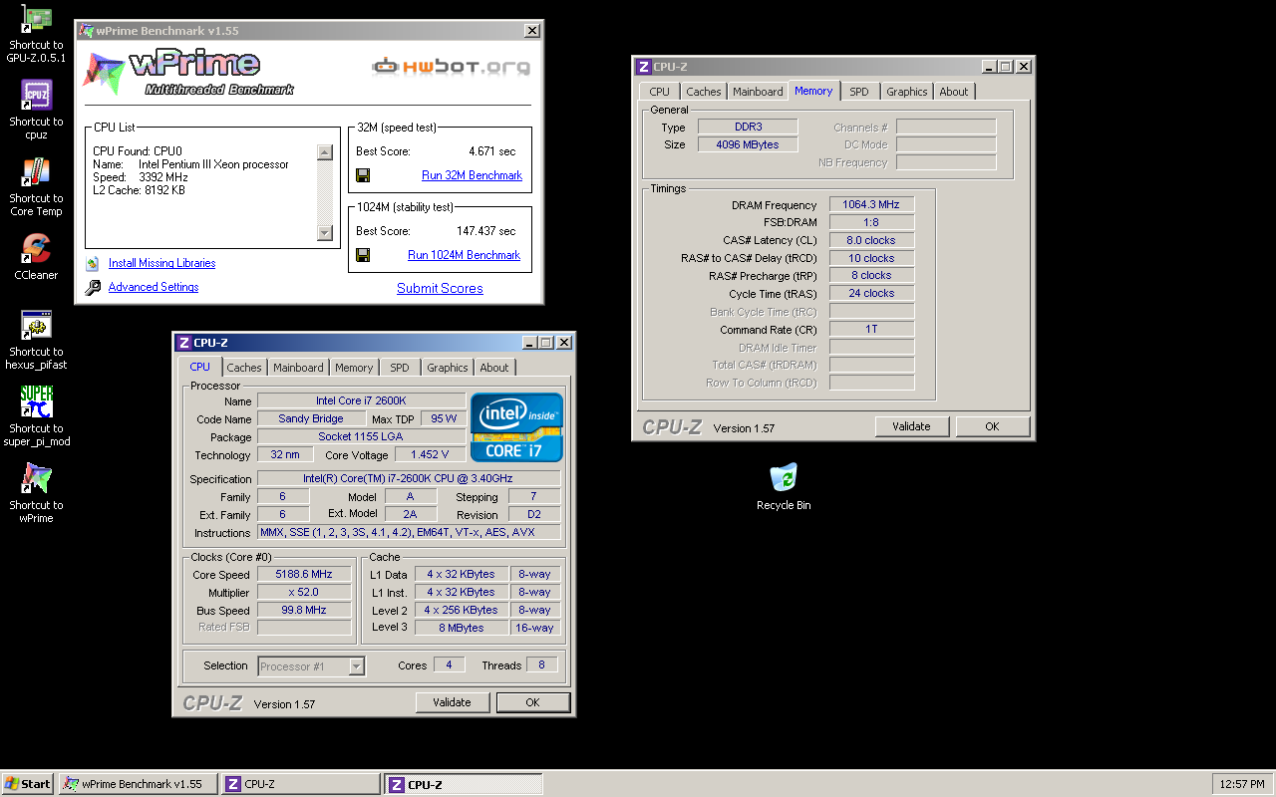
Task: Click the memory Type DDR3 field
Action: [748, 127]
